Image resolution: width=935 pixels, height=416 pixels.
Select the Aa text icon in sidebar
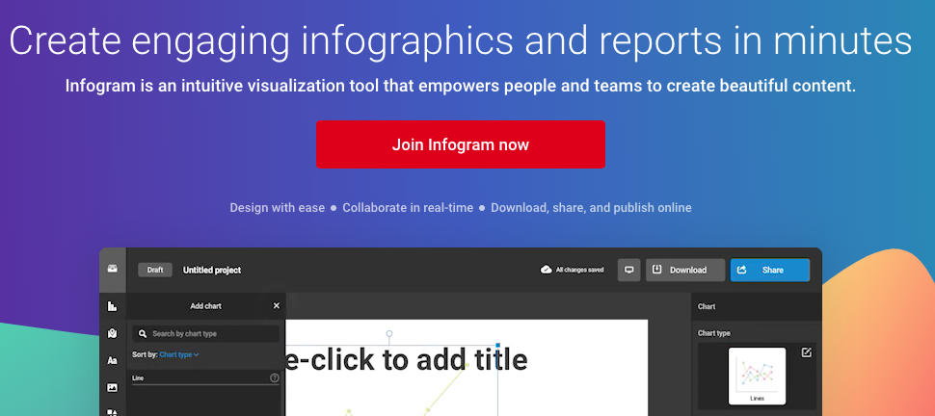(x=112, y=360)
